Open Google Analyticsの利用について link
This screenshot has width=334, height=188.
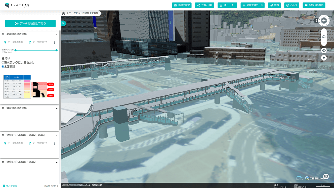(76, 185)
